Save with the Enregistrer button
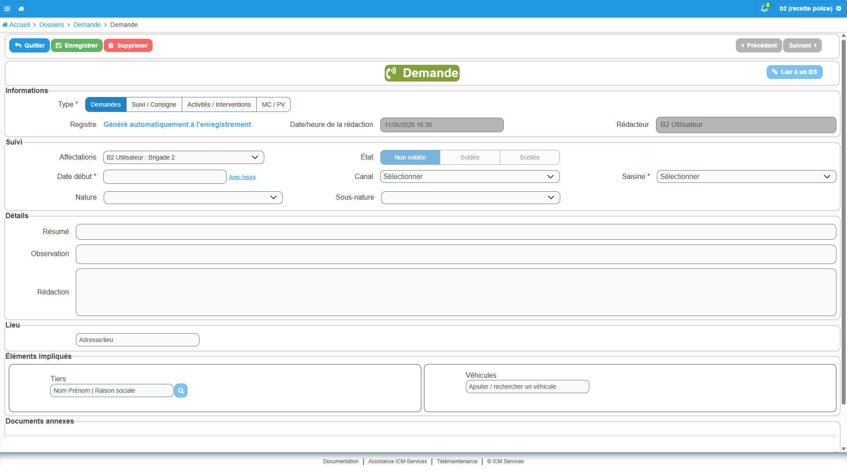847x476 pixels. tap(77, 45)
